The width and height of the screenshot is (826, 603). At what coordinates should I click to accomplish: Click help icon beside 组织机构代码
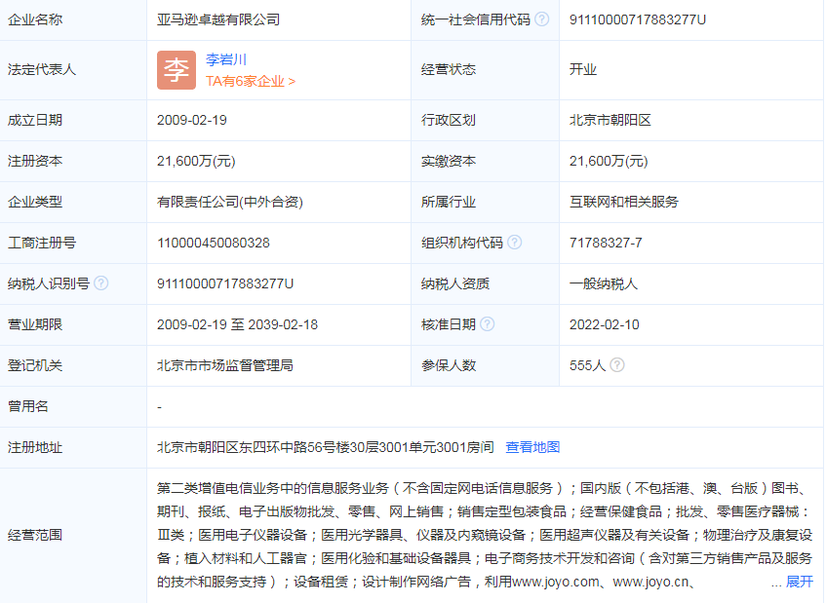coord(515,242)
